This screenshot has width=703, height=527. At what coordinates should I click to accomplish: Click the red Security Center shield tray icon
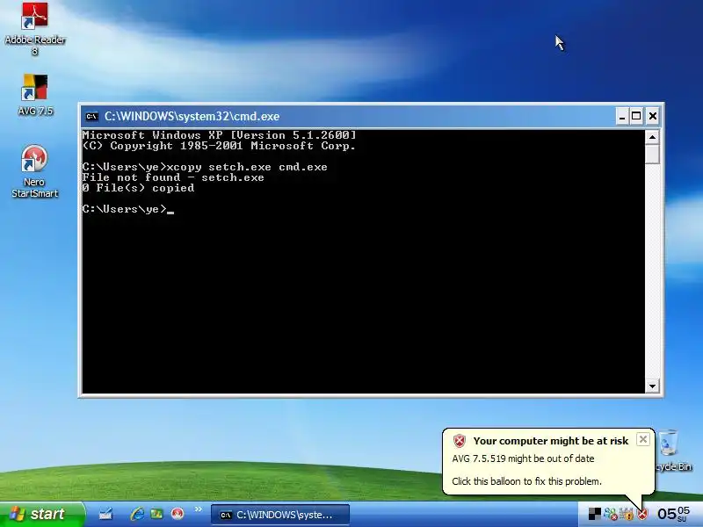pos(642,514)
